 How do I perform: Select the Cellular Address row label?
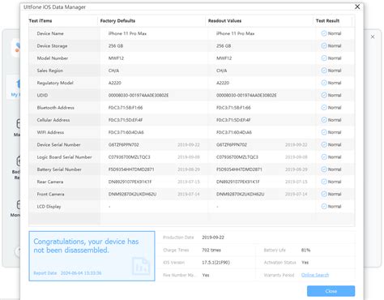[x=53, y=120]
